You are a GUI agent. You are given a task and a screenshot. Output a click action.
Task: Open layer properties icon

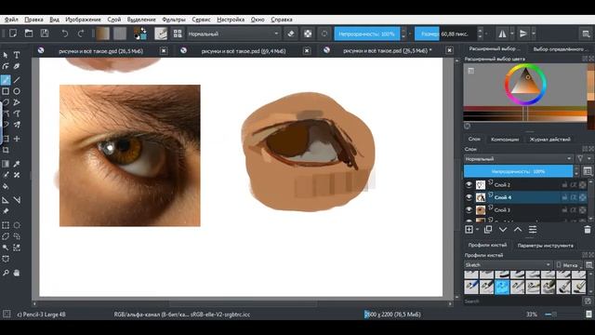[533, 230]
